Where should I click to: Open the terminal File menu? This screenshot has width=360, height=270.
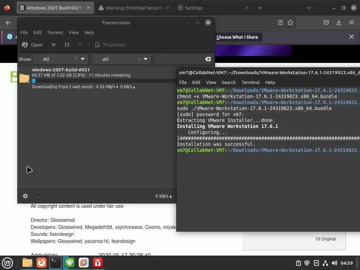coord(183,82)
